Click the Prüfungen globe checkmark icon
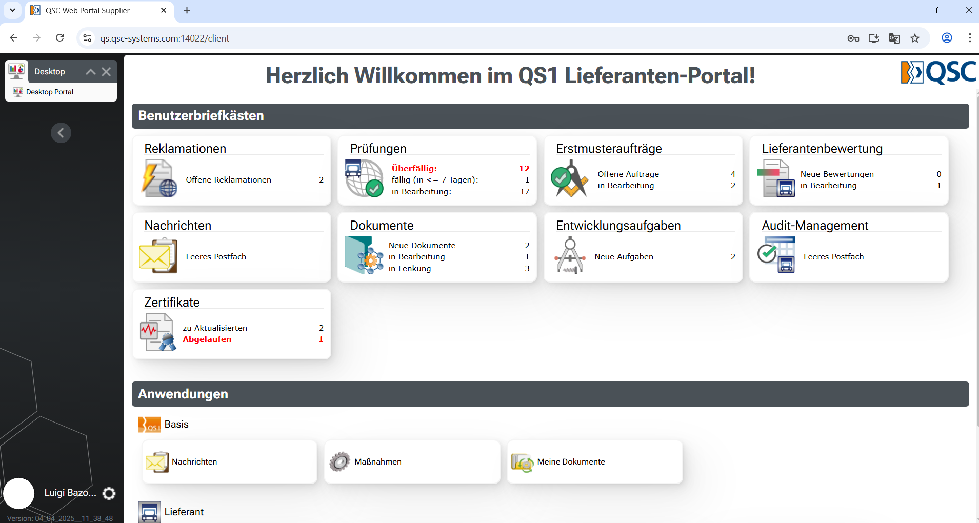Screen dimensions: 979x523 point(364,178)
